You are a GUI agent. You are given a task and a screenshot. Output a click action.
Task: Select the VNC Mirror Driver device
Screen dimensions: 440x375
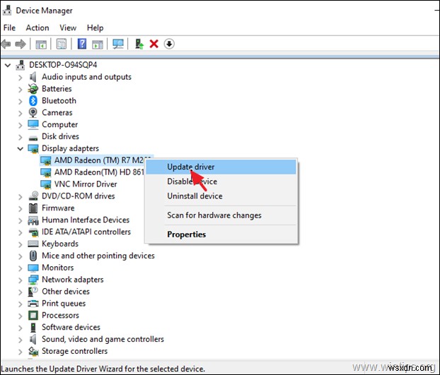pyautogui.click(x=86, y=184)
